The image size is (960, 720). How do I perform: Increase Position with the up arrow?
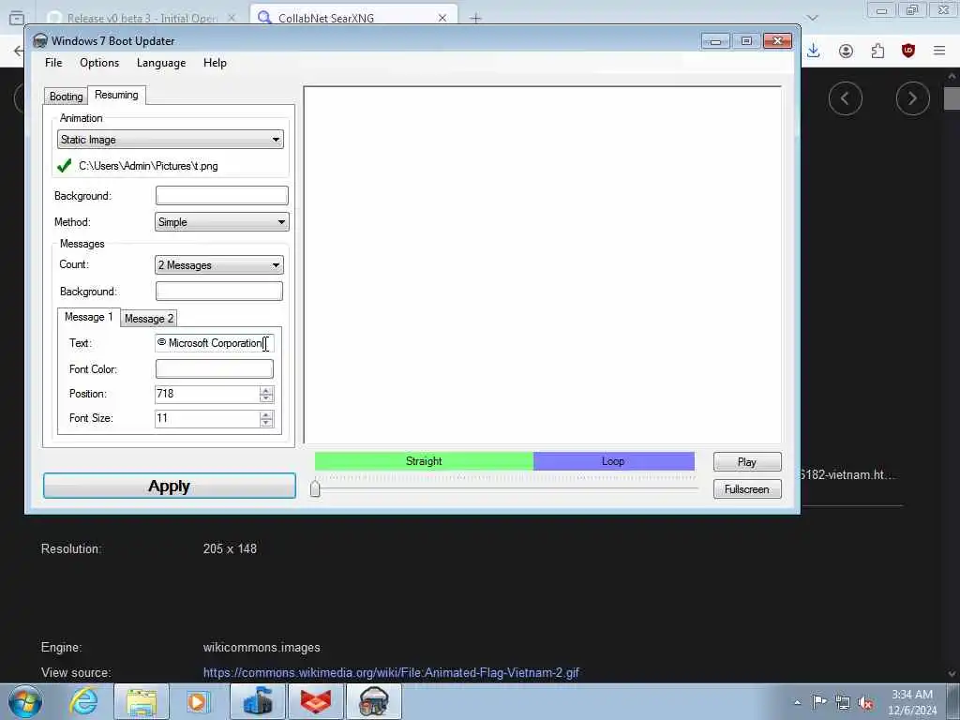pos(265,390)
